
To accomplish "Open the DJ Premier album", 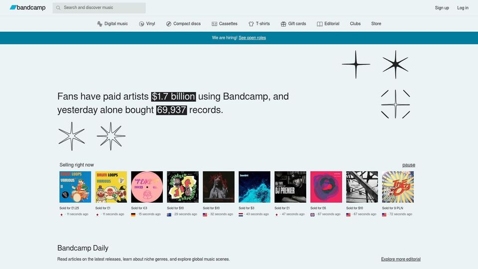I will (290, 187).
